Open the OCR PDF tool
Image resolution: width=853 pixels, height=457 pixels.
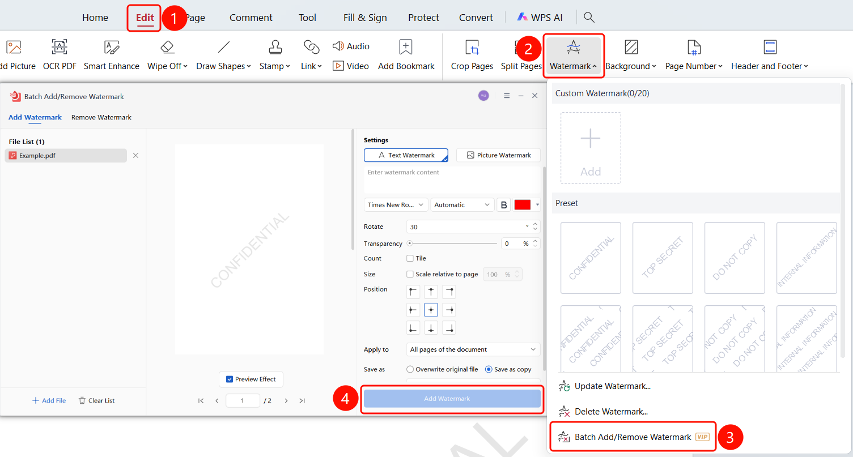60,55
